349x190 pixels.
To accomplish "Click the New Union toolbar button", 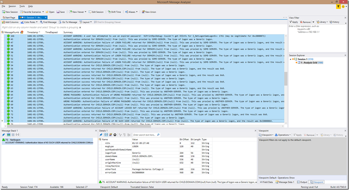I will (149, 12).
